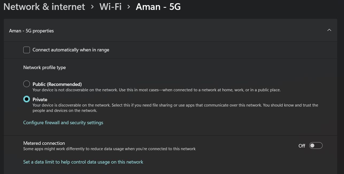Click the 'Private' option label
Viewport: 344px width, 174px height.
(x=40, y=100)
